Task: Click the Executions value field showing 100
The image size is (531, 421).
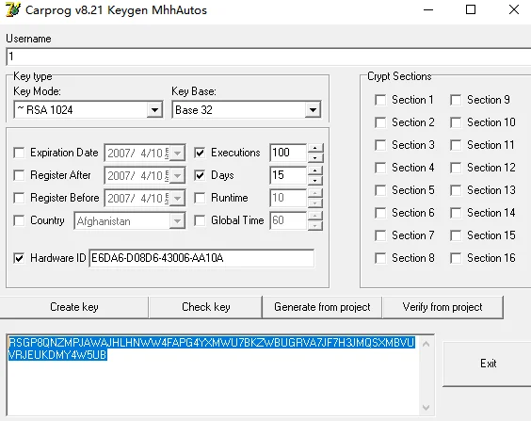Action: (x=288, y=153)
